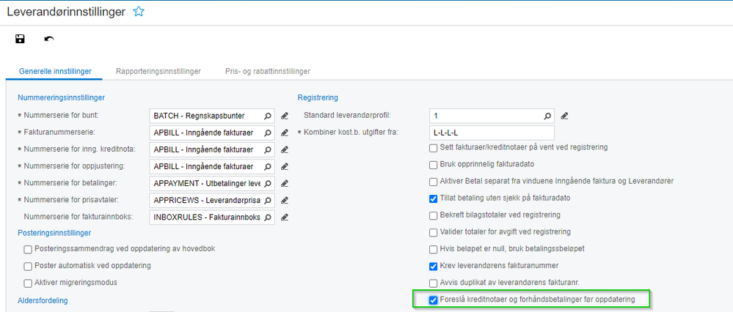Screen dimensions: 733x312
Task: Click the Undo arrow icon
Action: pyautogui.click(x=49, y=39)
